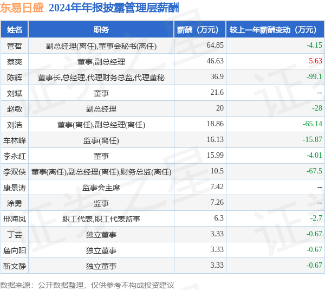Click salary change value -4.01

[314, 155]
